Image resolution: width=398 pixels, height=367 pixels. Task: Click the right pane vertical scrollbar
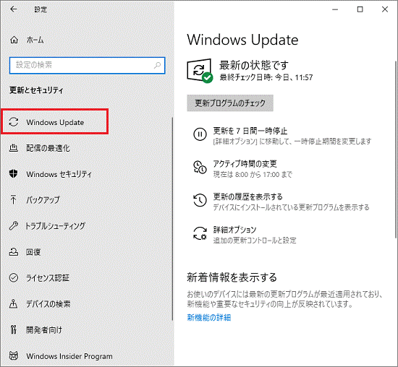pos(395,150)
